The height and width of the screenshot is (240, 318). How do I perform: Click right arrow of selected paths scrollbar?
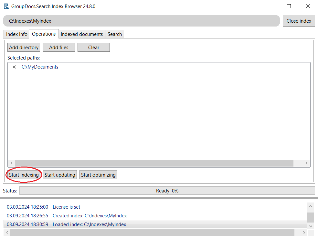point(306,163)
